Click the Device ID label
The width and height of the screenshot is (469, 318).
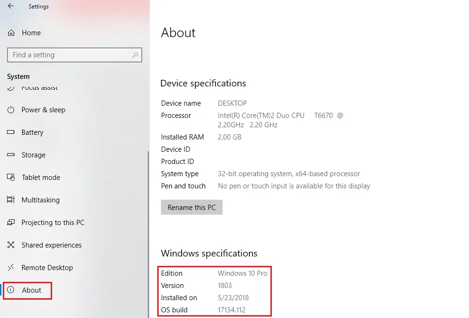coord(176,149)
